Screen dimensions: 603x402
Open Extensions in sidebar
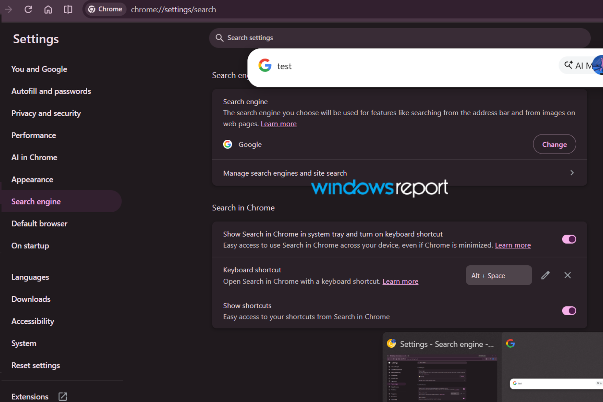30,397
